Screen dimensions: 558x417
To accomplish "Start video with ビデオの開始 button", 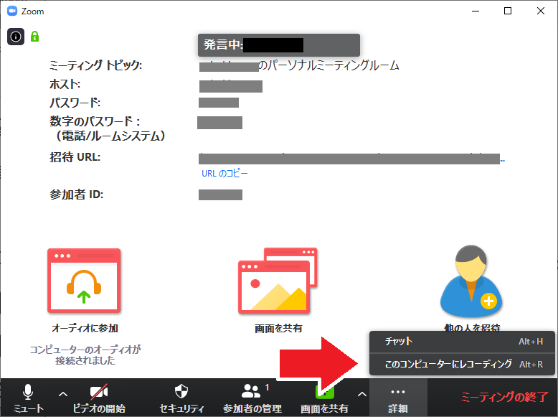I will pyautogui.click(x=99, y=398).
